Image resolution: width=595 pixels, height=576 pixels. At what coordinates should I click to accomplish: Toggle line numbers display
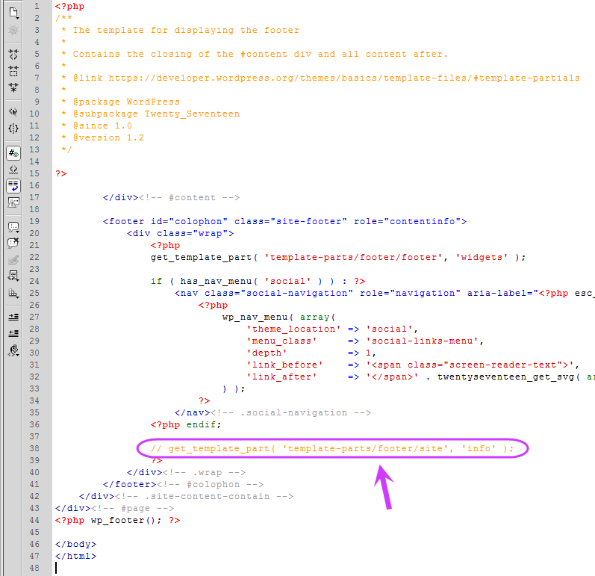click(13, 153)
